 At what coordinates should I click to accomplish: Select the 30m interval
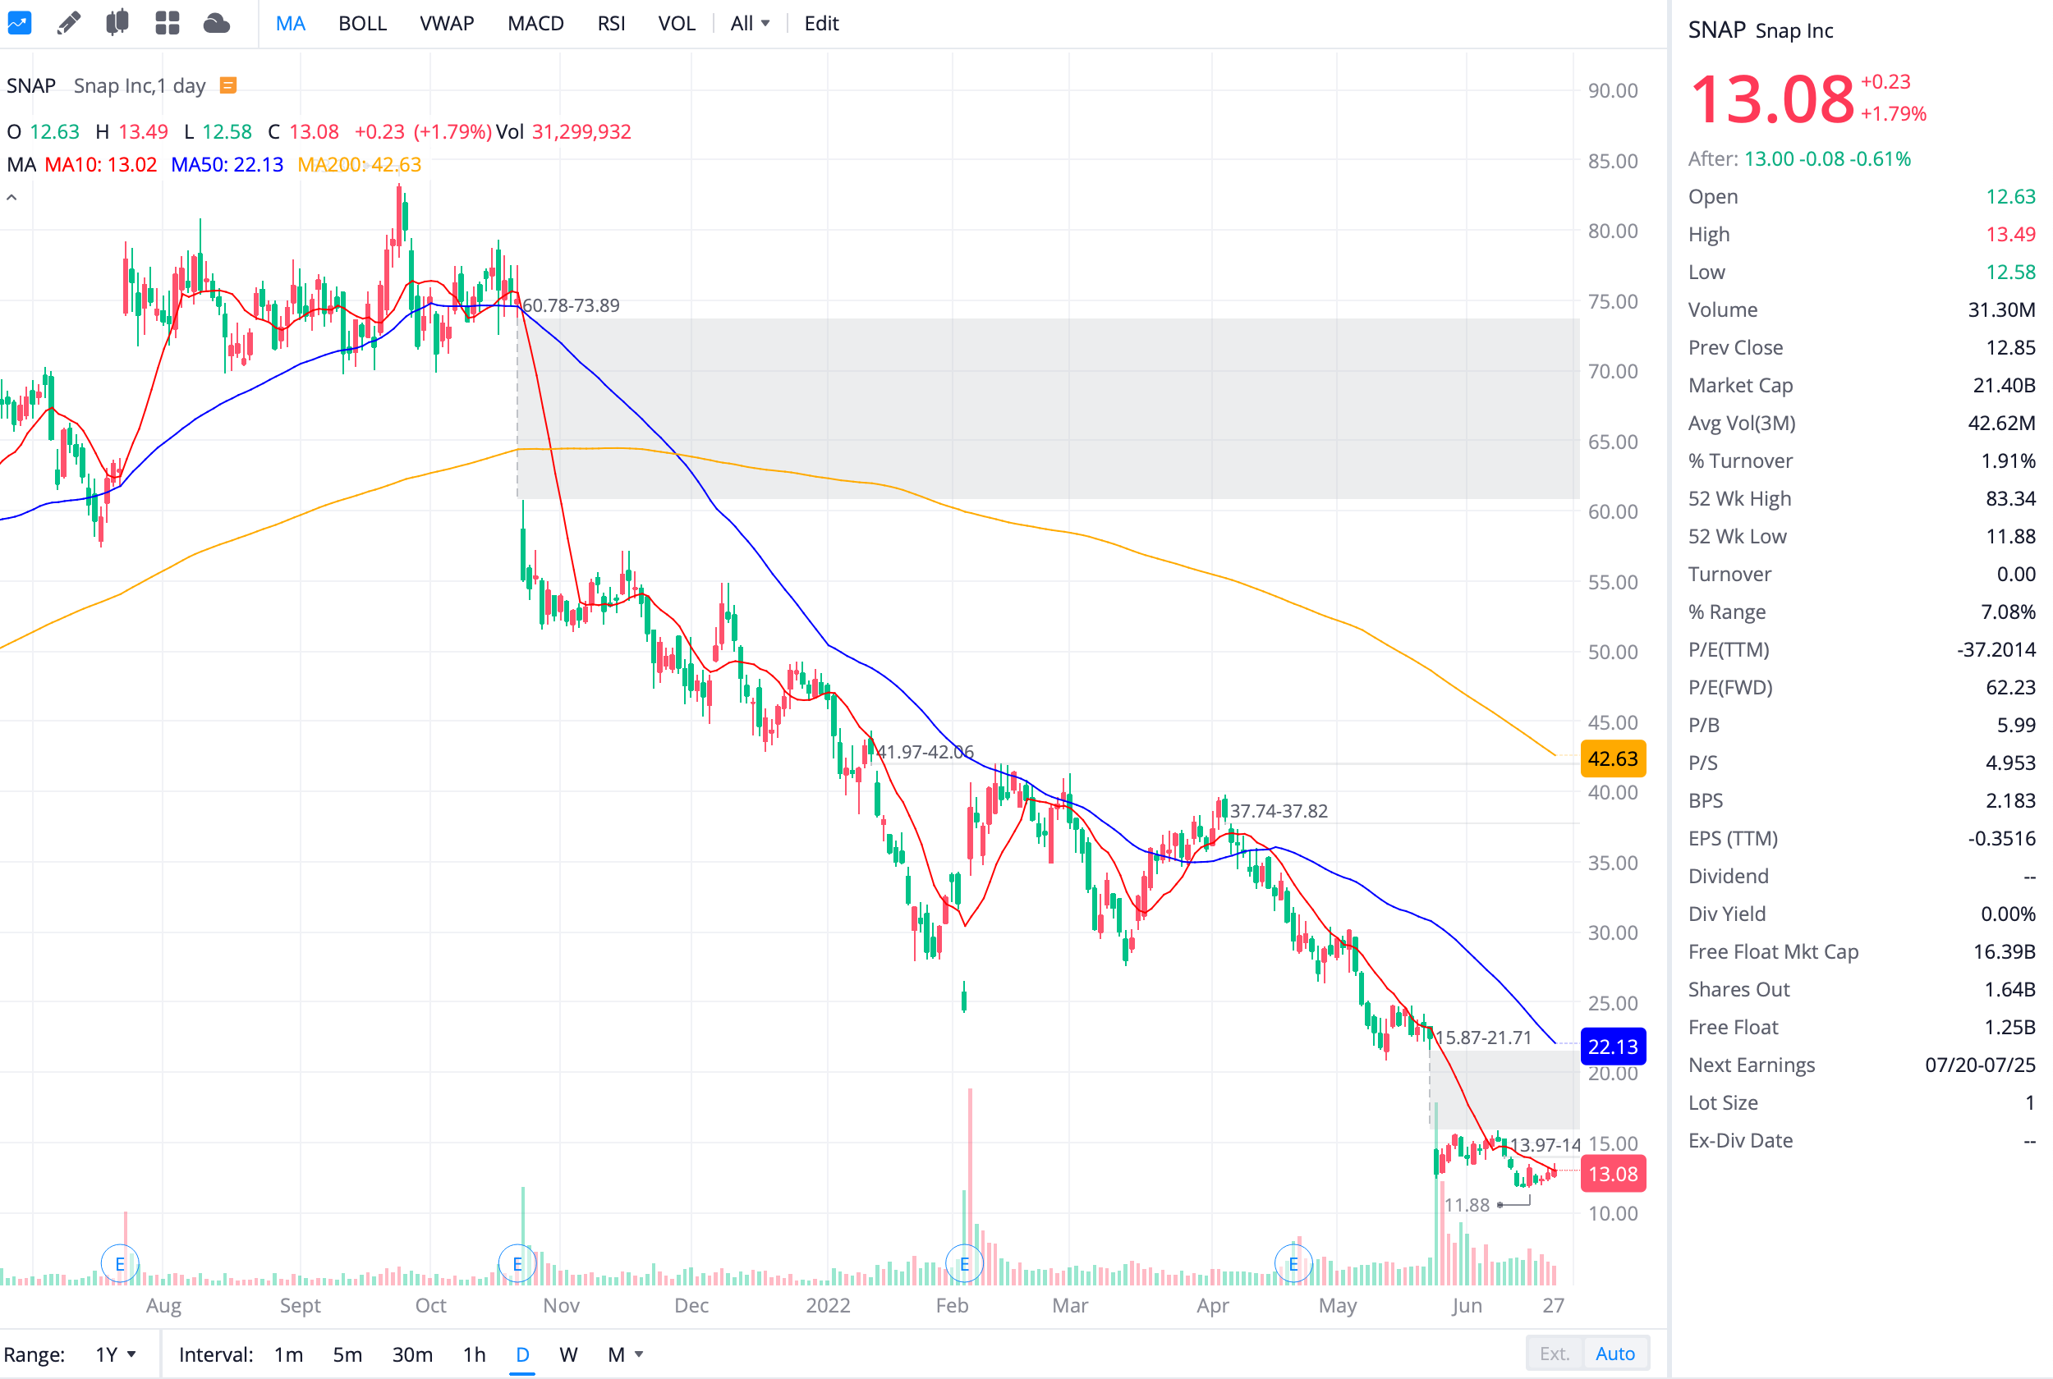coord(411,1354)
